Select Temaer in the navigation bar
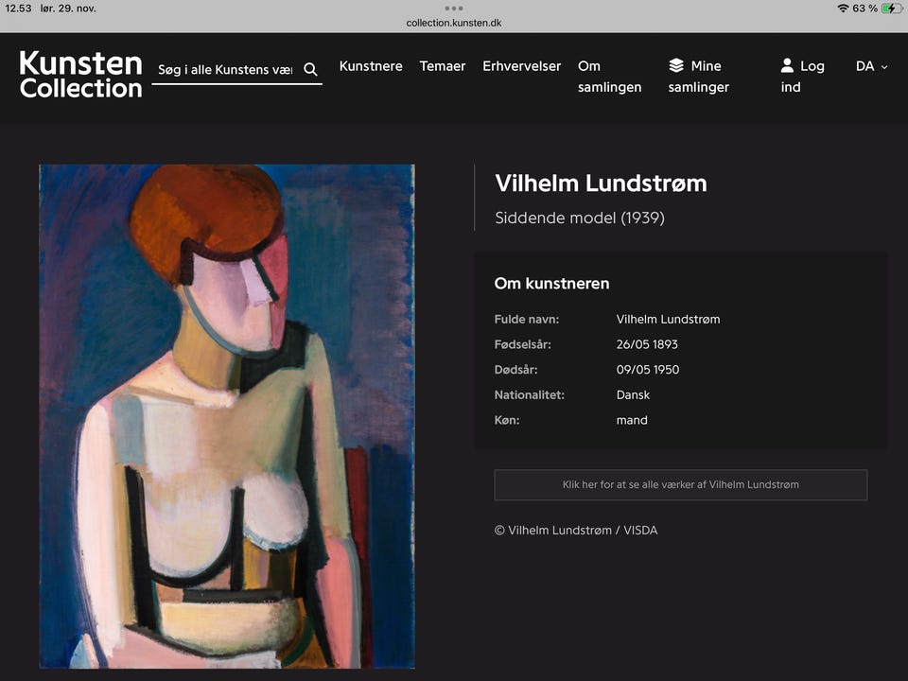The image size is (908, 681). [442, 66]
